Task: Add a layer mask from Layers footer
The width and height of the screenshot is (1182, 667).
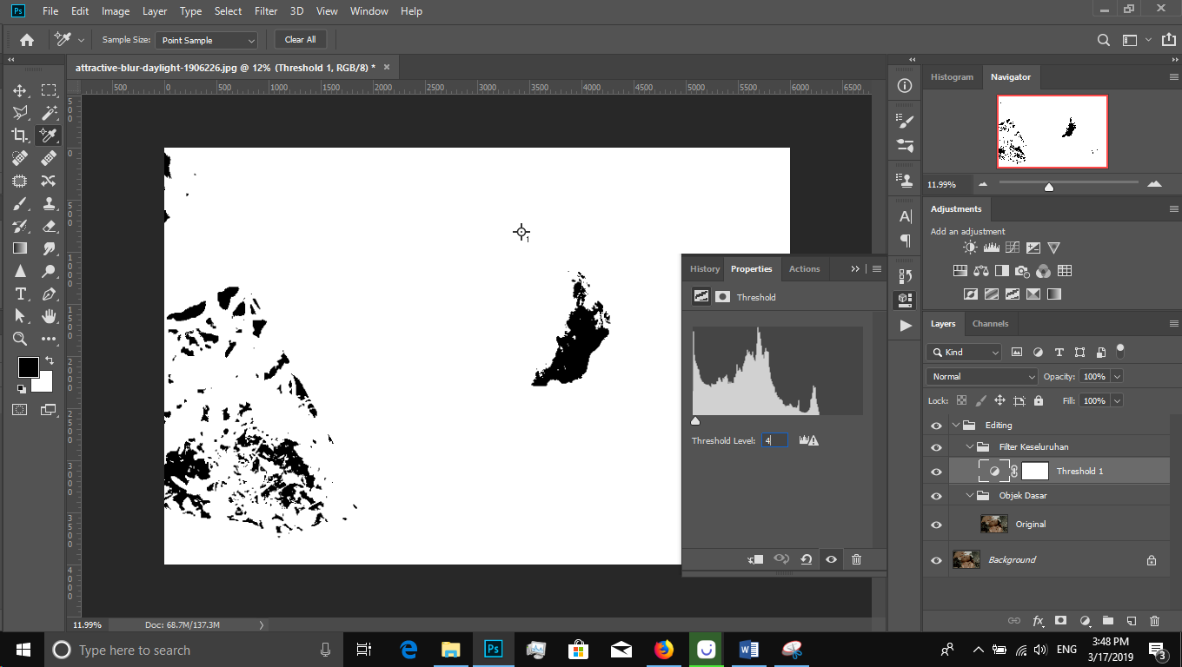Action: pyautogui.click(x=1060, y=621)
